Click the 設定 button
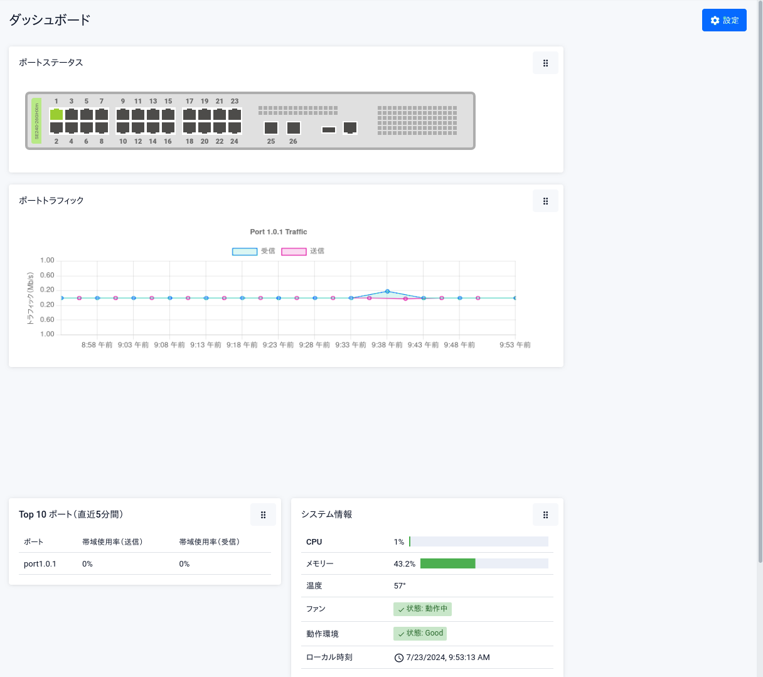This screenshot has width=763, height=677. click(x=724, y=20)
